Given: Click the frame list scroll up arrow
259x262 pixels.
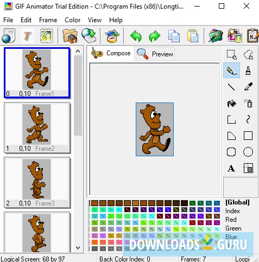Looking at the screenshot, I should [x=78, y=51].
